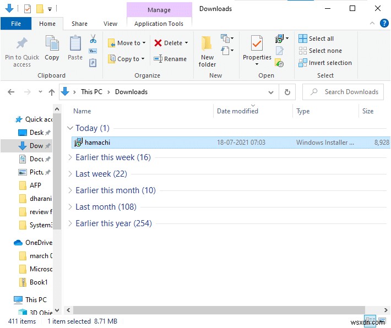Click the Copy path icon
The height and width of the screenshot is (328, 391).
pos(93,51)
